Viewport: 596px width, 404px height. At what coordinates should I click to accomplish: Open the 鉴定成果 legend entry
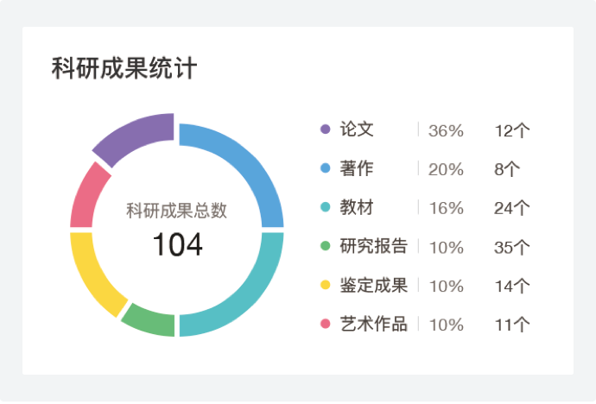point(373,285)
